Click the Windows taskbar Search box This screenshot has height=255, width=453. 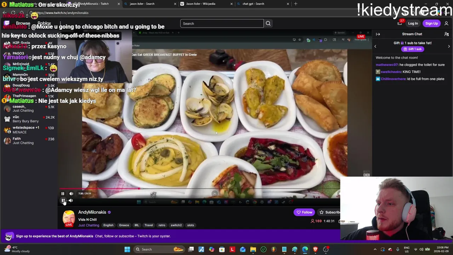click(x=159, y=249)
